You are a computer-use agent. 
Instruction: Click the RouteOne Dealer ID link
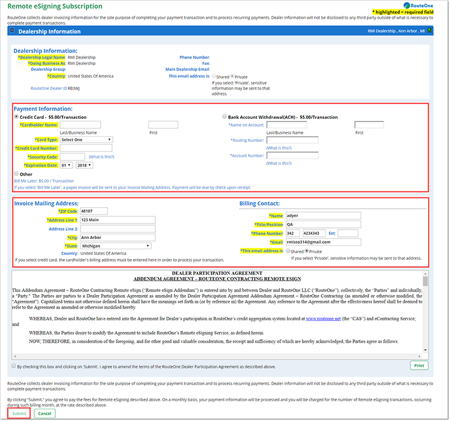click(49, 88)
